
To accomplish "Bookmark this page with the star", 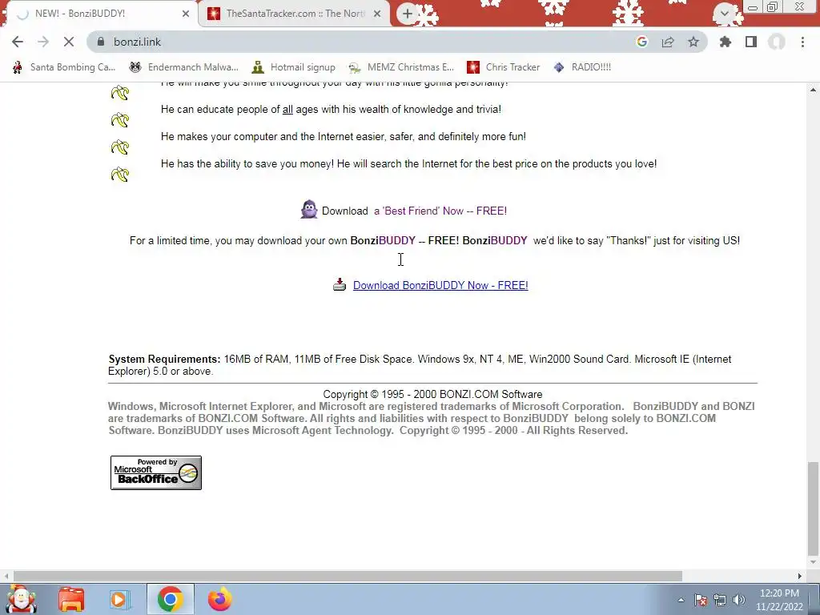I will 693,42.
